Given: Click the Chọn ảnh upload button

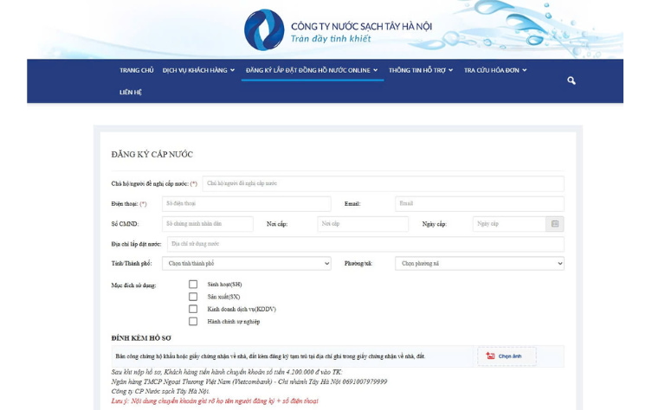Looking at the screenshot, I should point(507,356).
